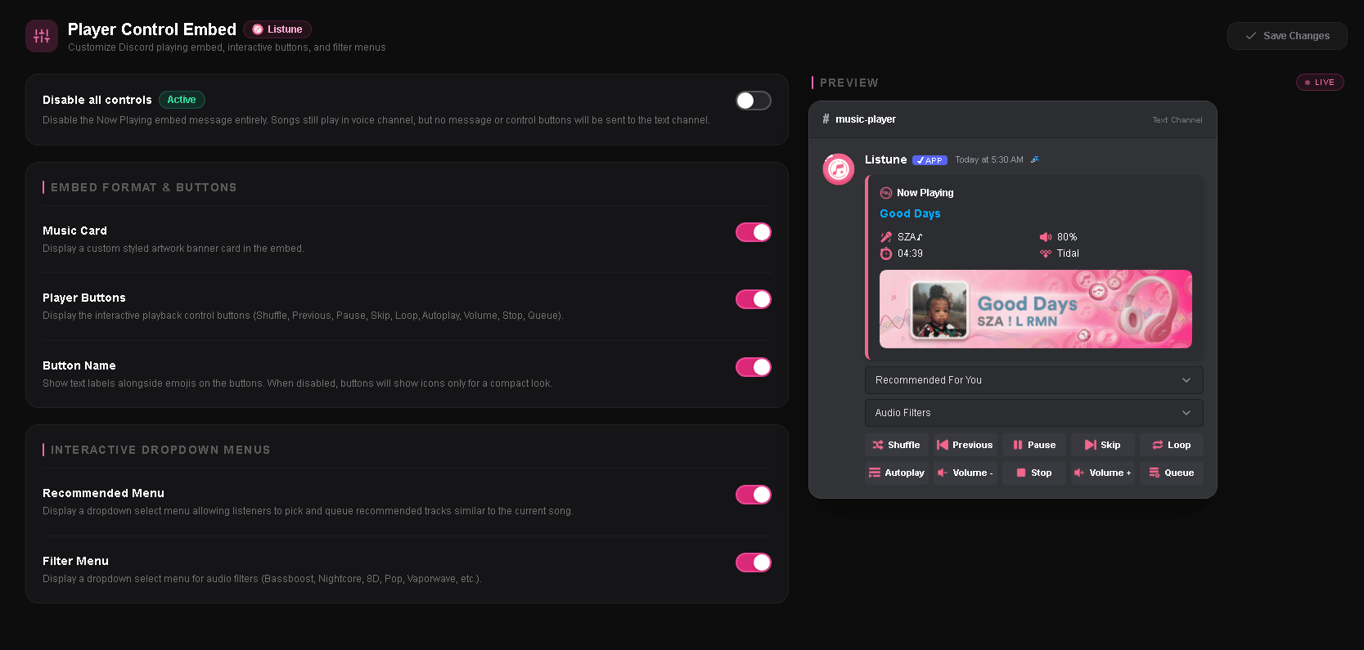
Task: Raise volume with Volume + button
Action: [x=1102, y=473]
